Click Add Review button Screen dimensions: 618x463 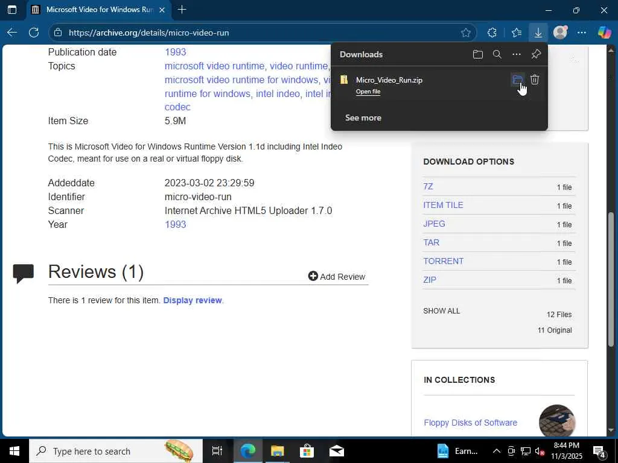click(337, 276)
